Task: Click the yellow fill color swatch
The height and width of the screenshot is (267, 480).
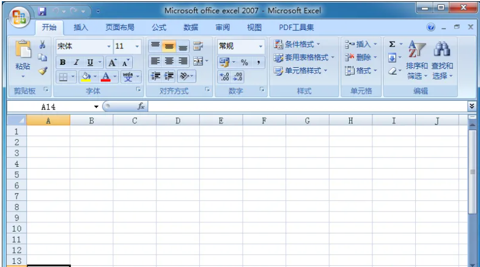Action: [86, 76]
